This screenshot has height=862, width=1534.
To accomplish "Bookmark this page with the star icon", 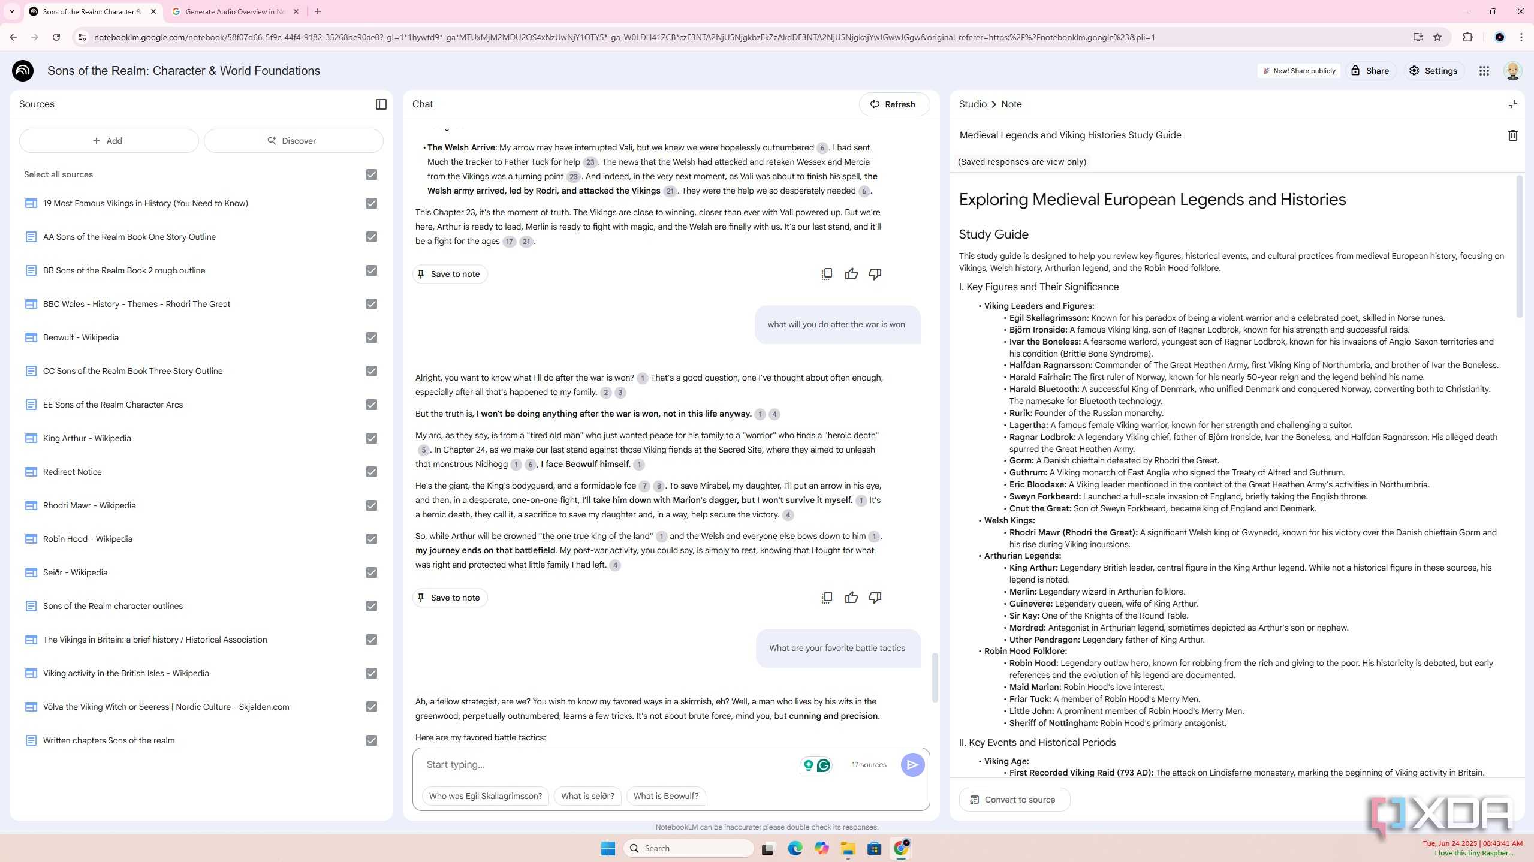I will (1437, 37).
